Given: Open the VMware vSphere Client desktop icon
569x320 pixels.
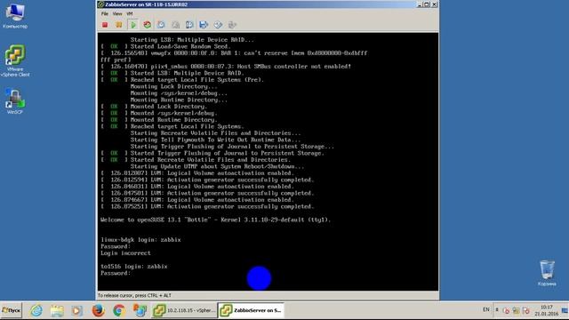Looking at the screenshot, I should [15, 60].
